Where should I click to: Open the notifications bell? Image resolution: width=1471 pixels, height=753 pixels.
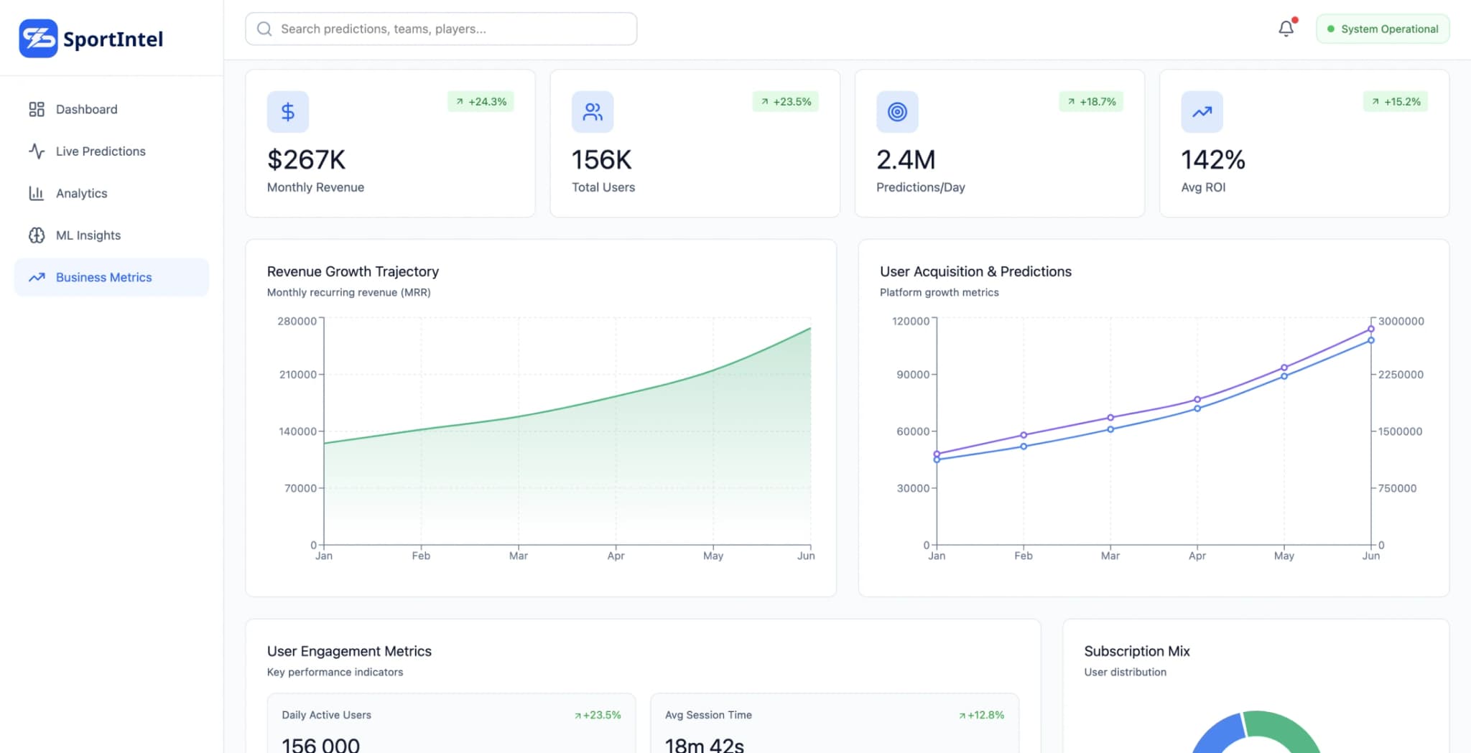(x=1286, y=28)
